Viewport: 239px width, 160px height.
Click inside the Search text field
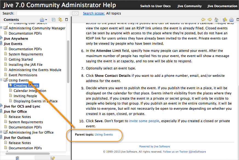[43, 13]
